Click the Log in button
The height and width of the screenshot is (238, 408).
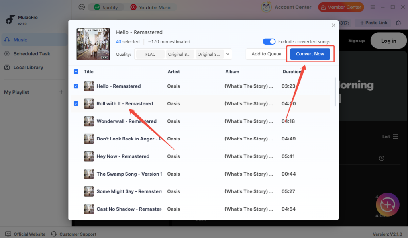[388, 41]
